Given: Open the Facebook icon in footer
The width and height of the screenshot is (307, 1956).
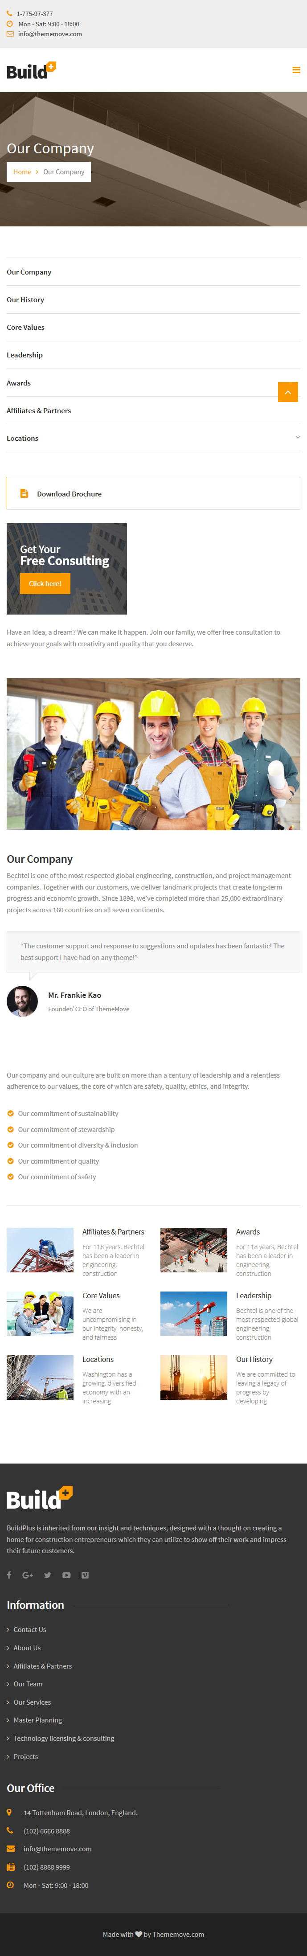Looking at the screenshot, I should pos(9,1575).
